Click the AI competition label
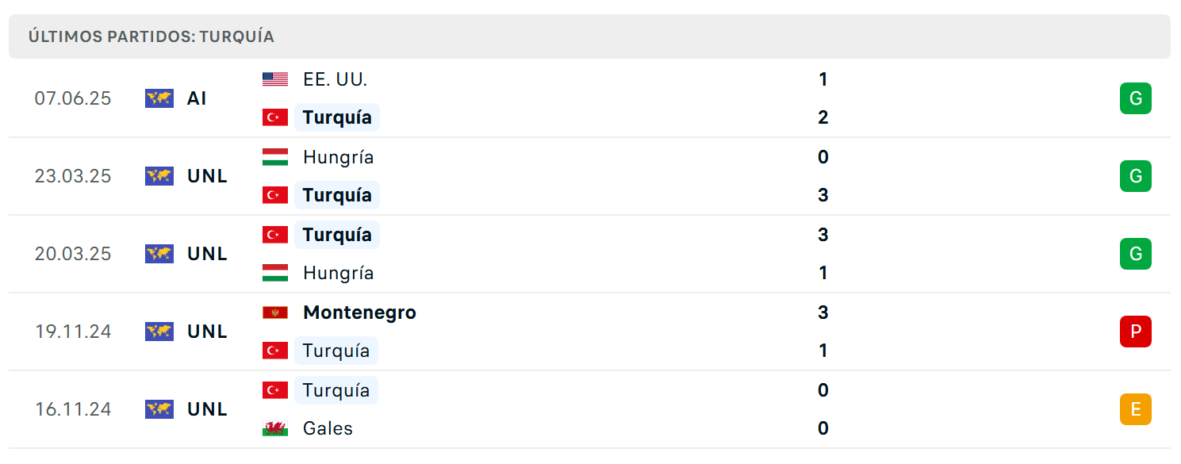 [197, 98]
